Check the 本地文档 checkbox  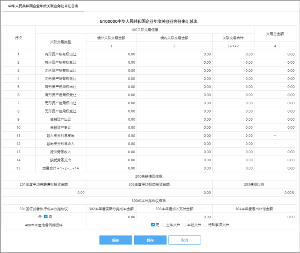tap(184, 225)
